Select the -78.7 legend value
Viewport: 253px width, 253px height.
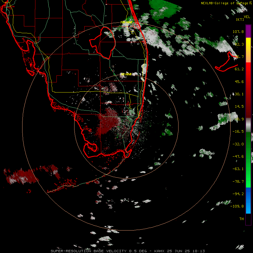pos(238,182)
